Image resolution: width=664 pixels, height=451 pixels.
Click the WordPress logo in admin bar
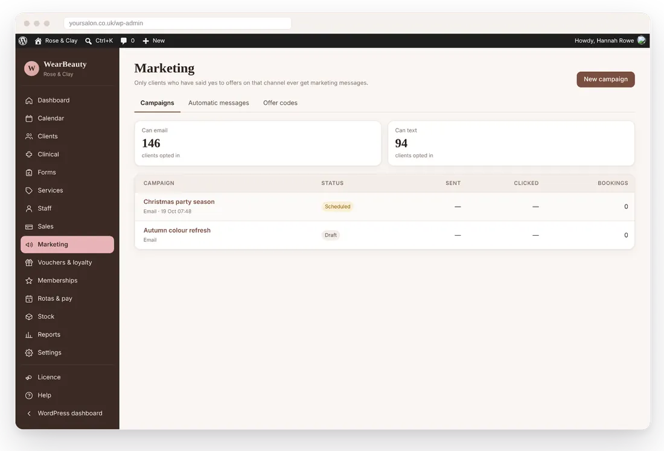(x=23, y=40)
